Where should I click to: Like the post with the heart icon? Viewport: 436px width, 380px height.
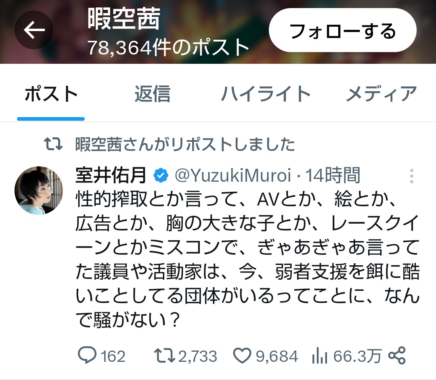click(x=242, y=355)
